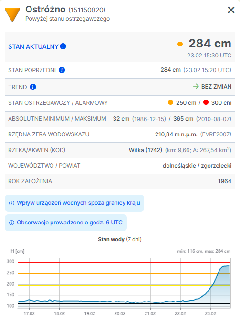Click the water level curve peak on the chart
The width and height of the screenshot is (240, 324).
click(x=227, y=266)
